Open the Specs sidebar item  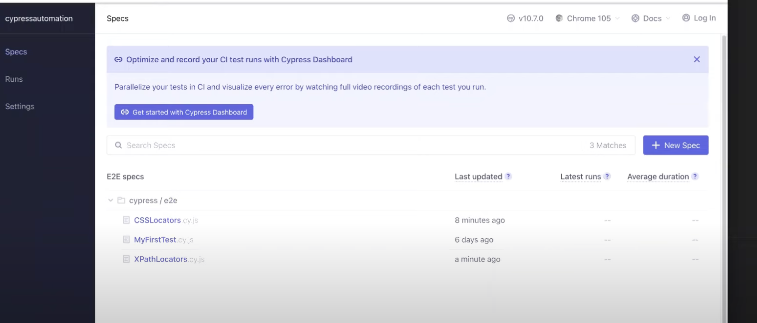coord(16,52)
